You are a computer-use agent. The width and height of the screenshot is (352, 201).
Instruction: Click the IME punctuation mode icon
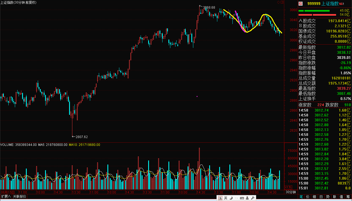point(236,198)
